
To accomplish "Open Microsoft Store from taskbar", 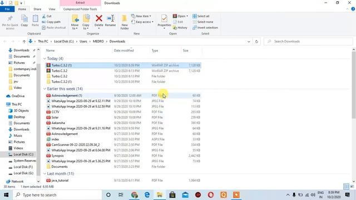I will pyautogui.click(x=172, y=195).
